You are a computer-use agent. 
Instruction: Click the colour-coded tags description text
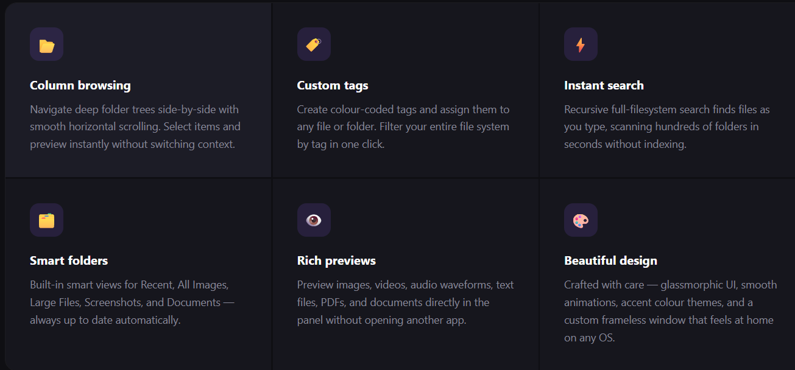click(x=403, y=127)
